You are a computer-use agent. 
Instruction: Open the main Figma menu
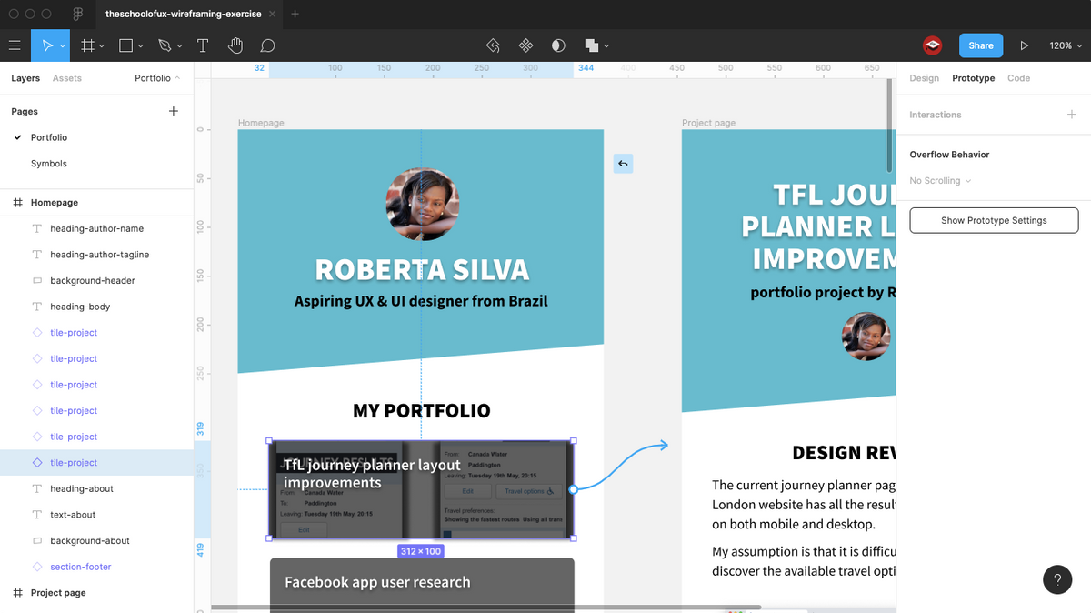pos(15,45)
